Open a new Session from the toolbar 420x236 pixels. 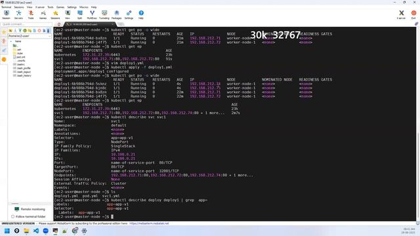click(6, 14)
